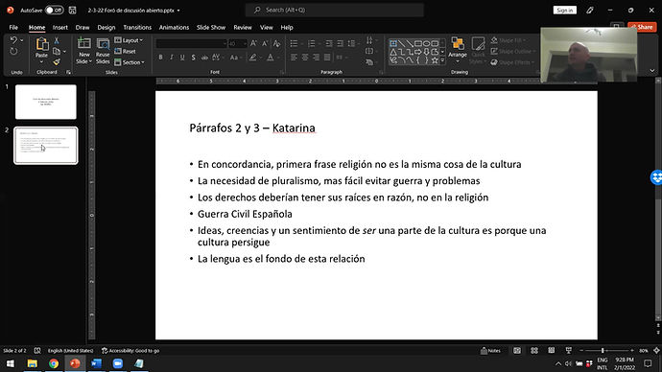Expand the Section dropdown
Viewport: 662px width, 372px height.
click(130, 62)
